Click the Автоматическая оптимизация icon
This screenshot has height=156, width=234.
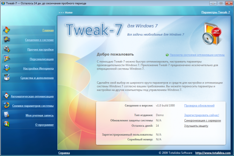tap(6, 96)
